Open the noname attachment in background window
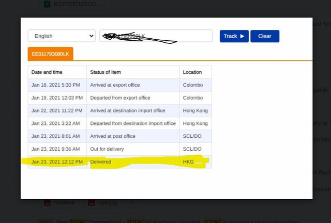 click(59, 202)
